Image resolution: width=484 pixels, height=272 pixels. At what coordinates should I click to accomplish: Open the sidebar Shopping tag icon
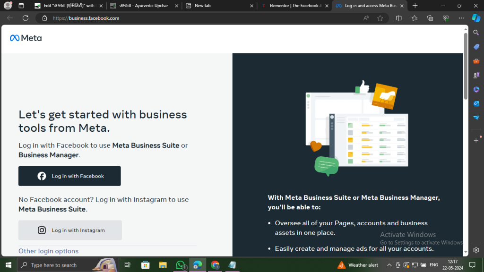point(476,47)
